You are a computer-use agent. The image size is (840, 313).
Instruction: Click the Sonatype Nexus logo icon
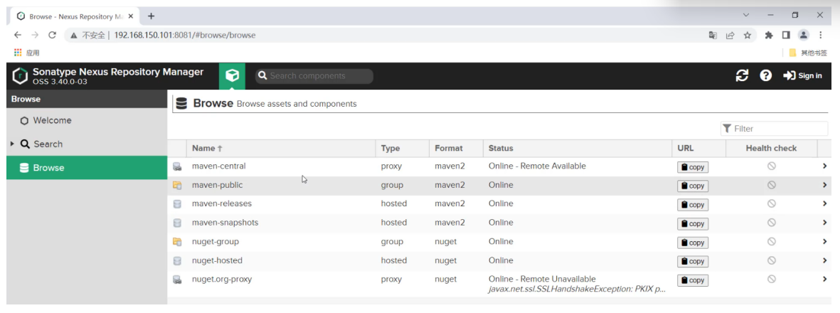tap(20, 75)
